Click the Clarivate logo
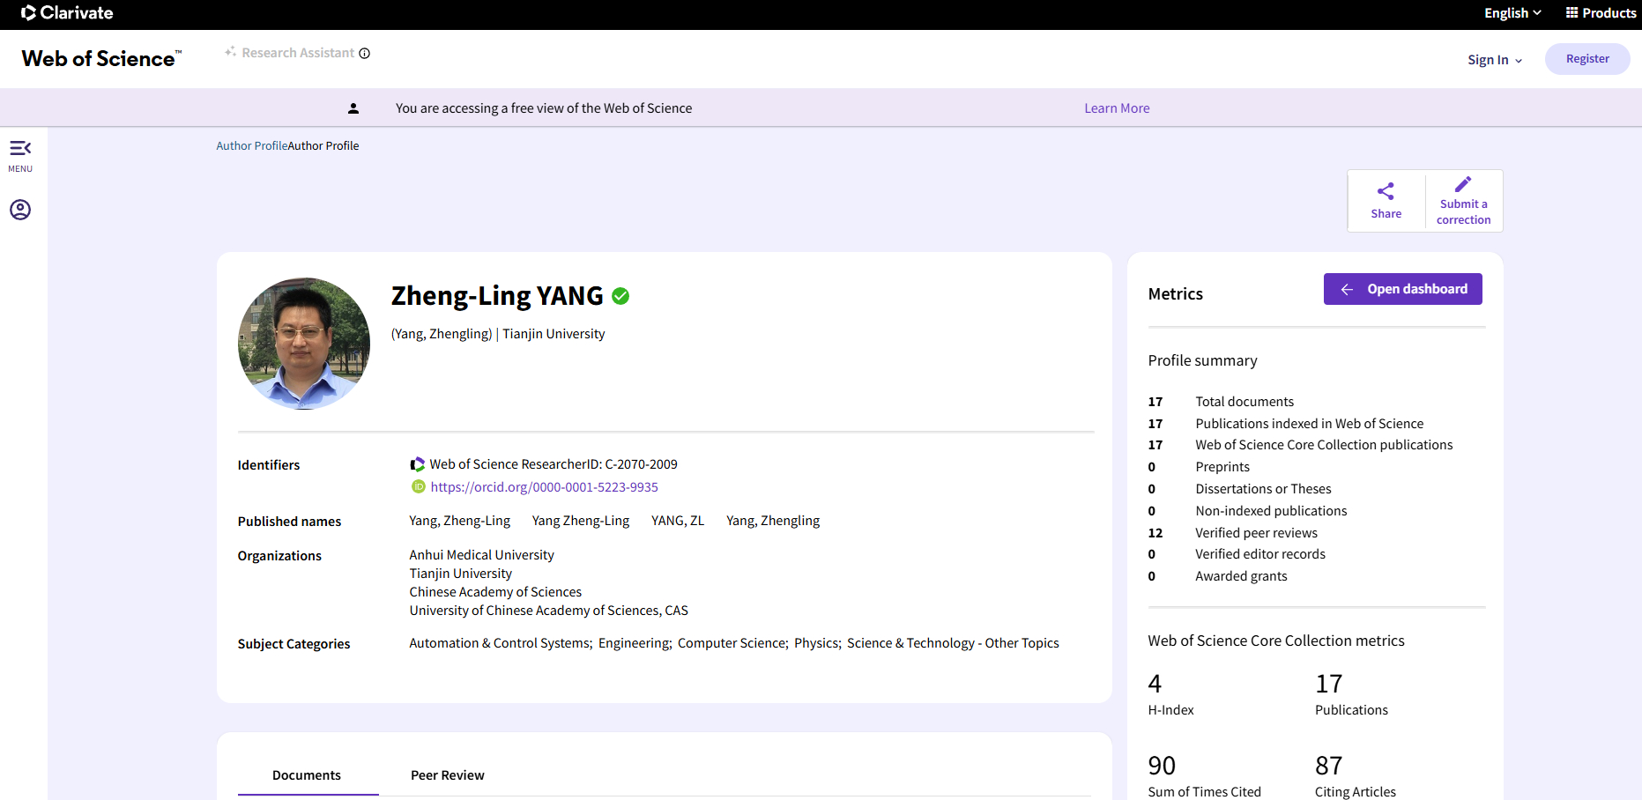This screenshot has width=1642, height=800. click(x=67, y=13)
